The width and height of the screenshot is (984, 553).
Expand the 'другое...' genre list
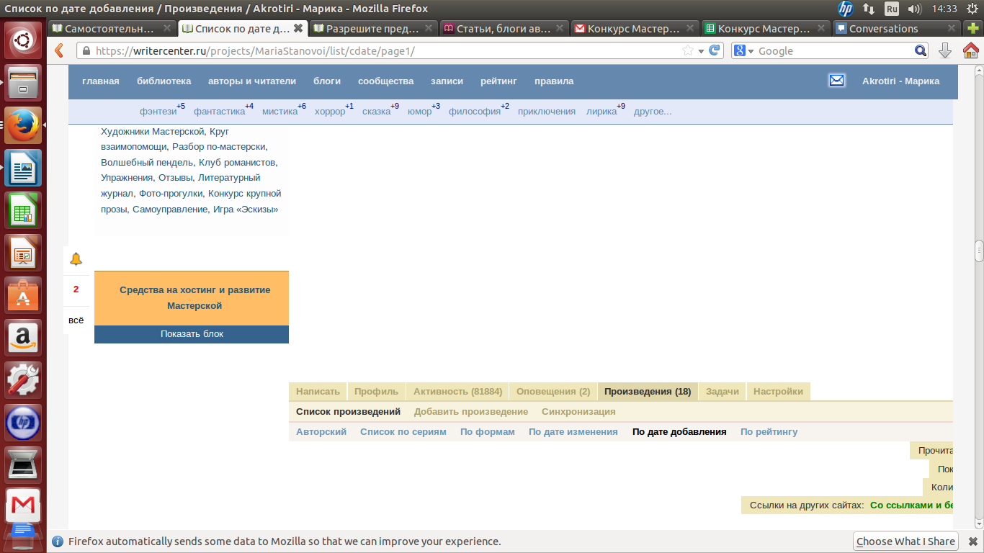(x=652, y=112)
